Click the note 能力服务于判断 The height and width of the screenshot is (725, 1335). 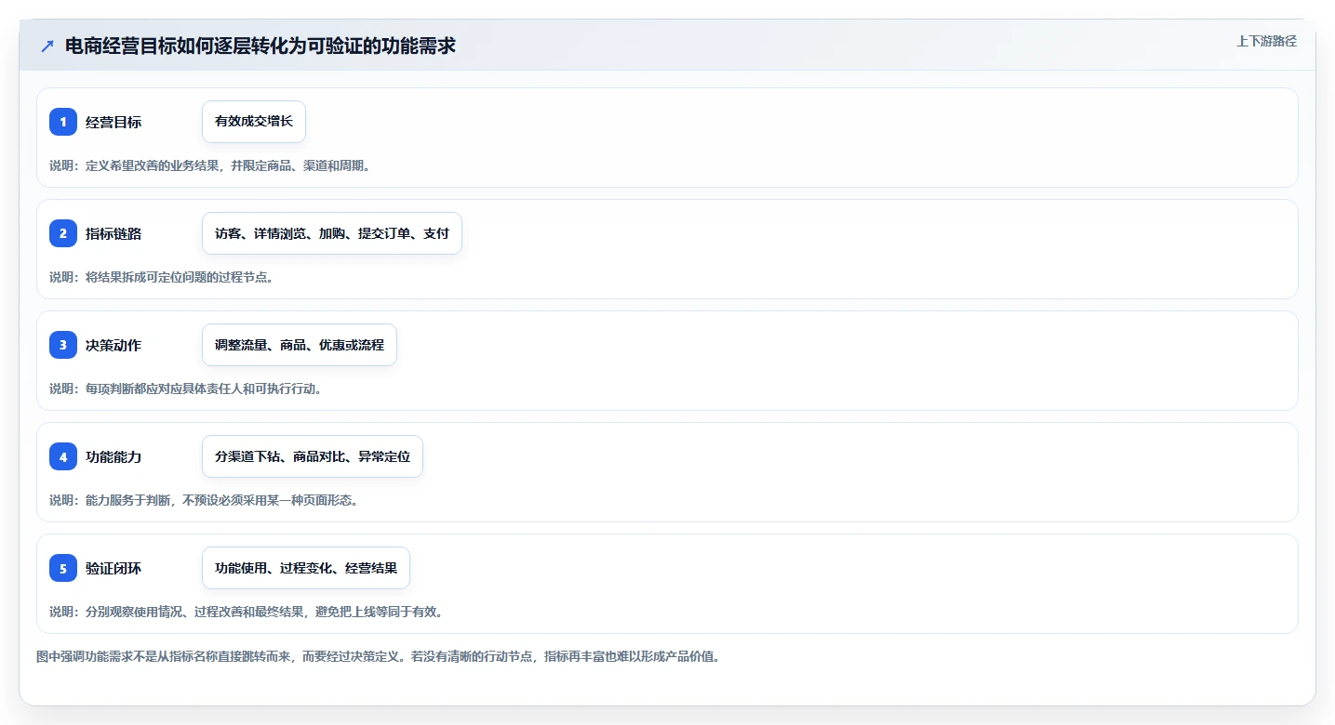(204, 500)
